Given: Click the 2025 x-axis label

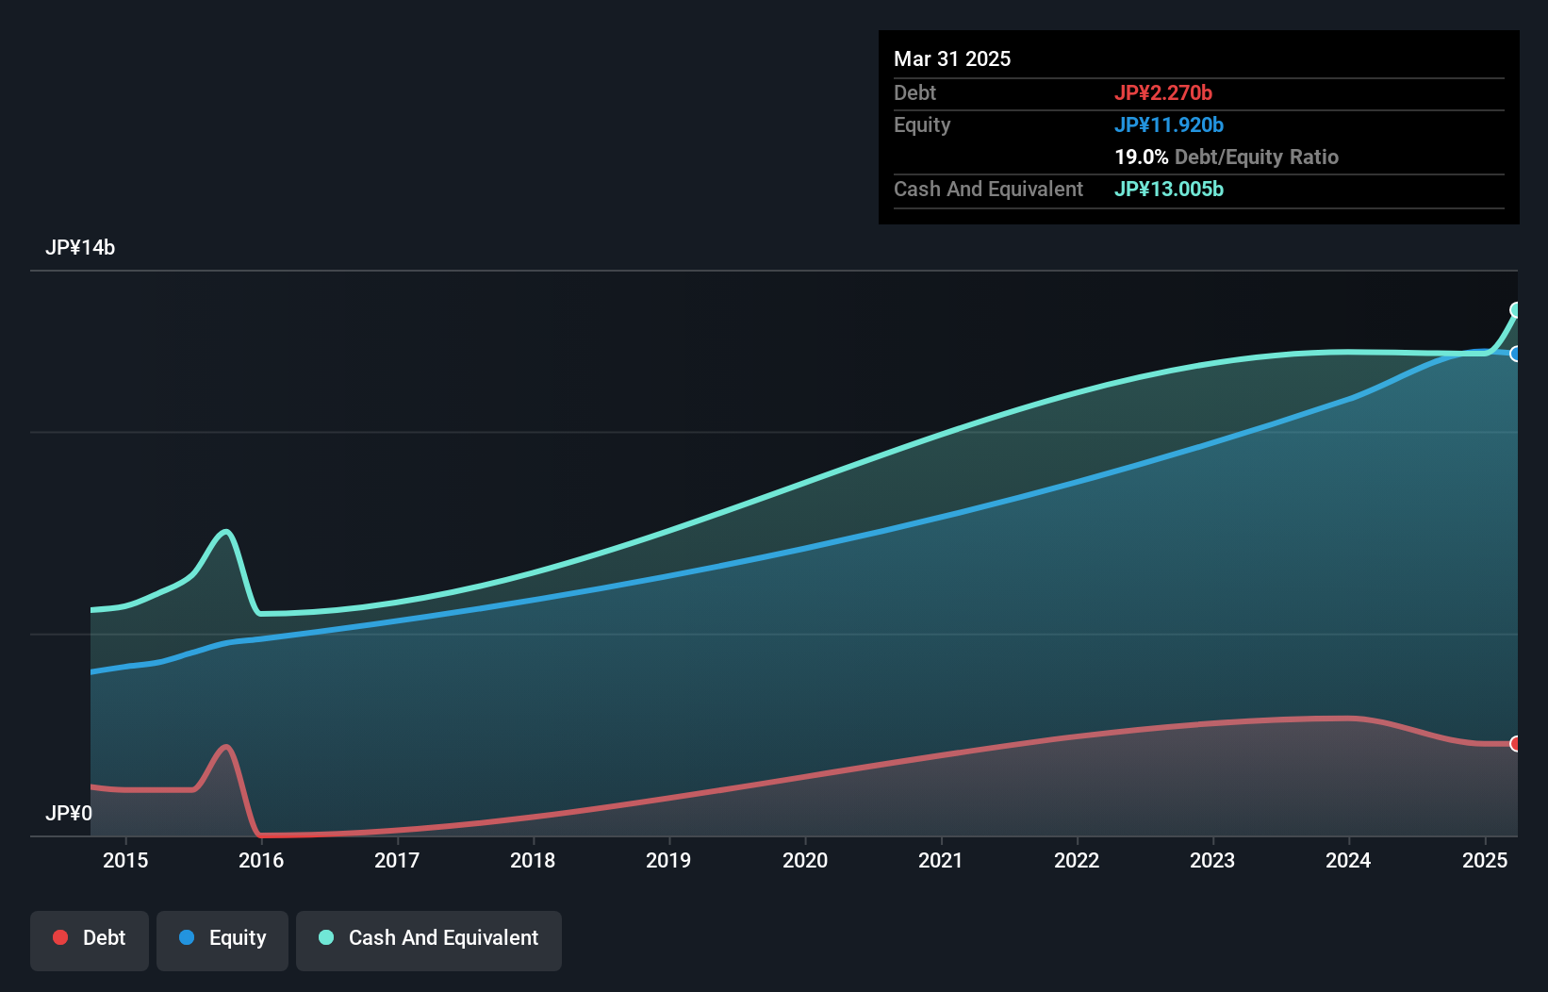Looking at the screenshot, I should [x=1485, y=860].
